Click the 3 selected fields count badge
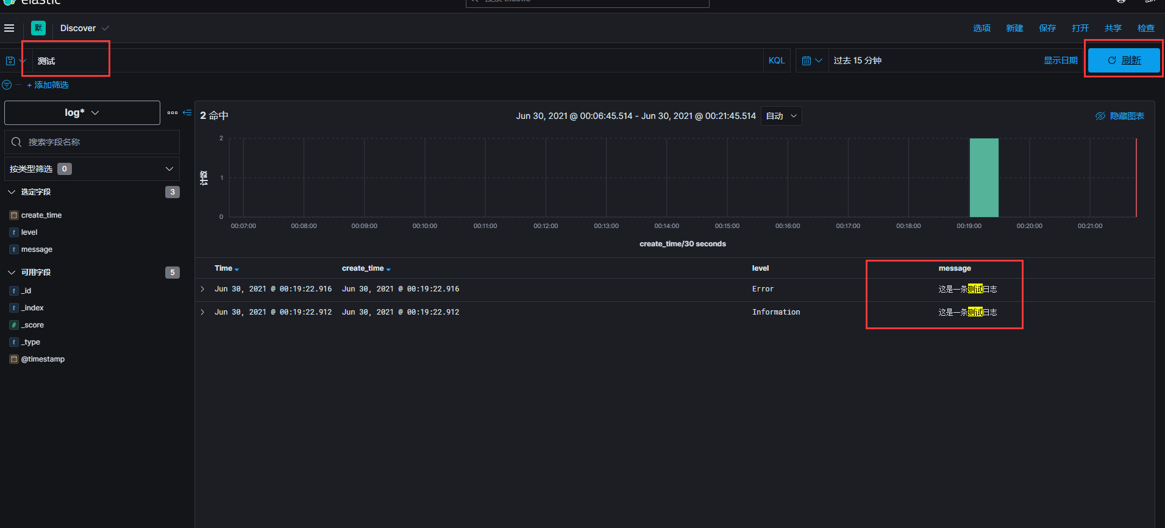Screen dimensions: 1165x528 point(173,192)
